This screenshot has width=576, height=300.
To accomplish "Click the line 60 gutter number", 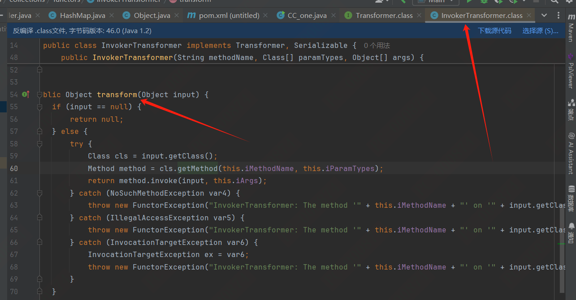I will 13,168.
